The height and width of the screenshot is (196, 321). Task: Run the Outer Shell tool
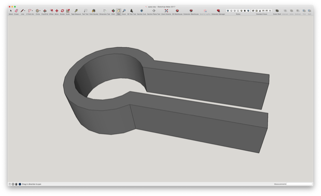(x=277, y=11)
